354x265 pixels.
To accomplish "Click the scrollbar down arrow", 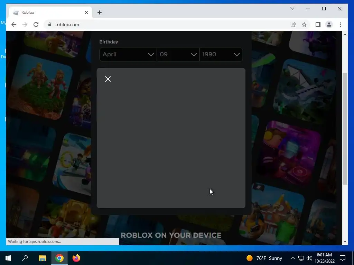I will pyautogui.click(x=345, y=242).
